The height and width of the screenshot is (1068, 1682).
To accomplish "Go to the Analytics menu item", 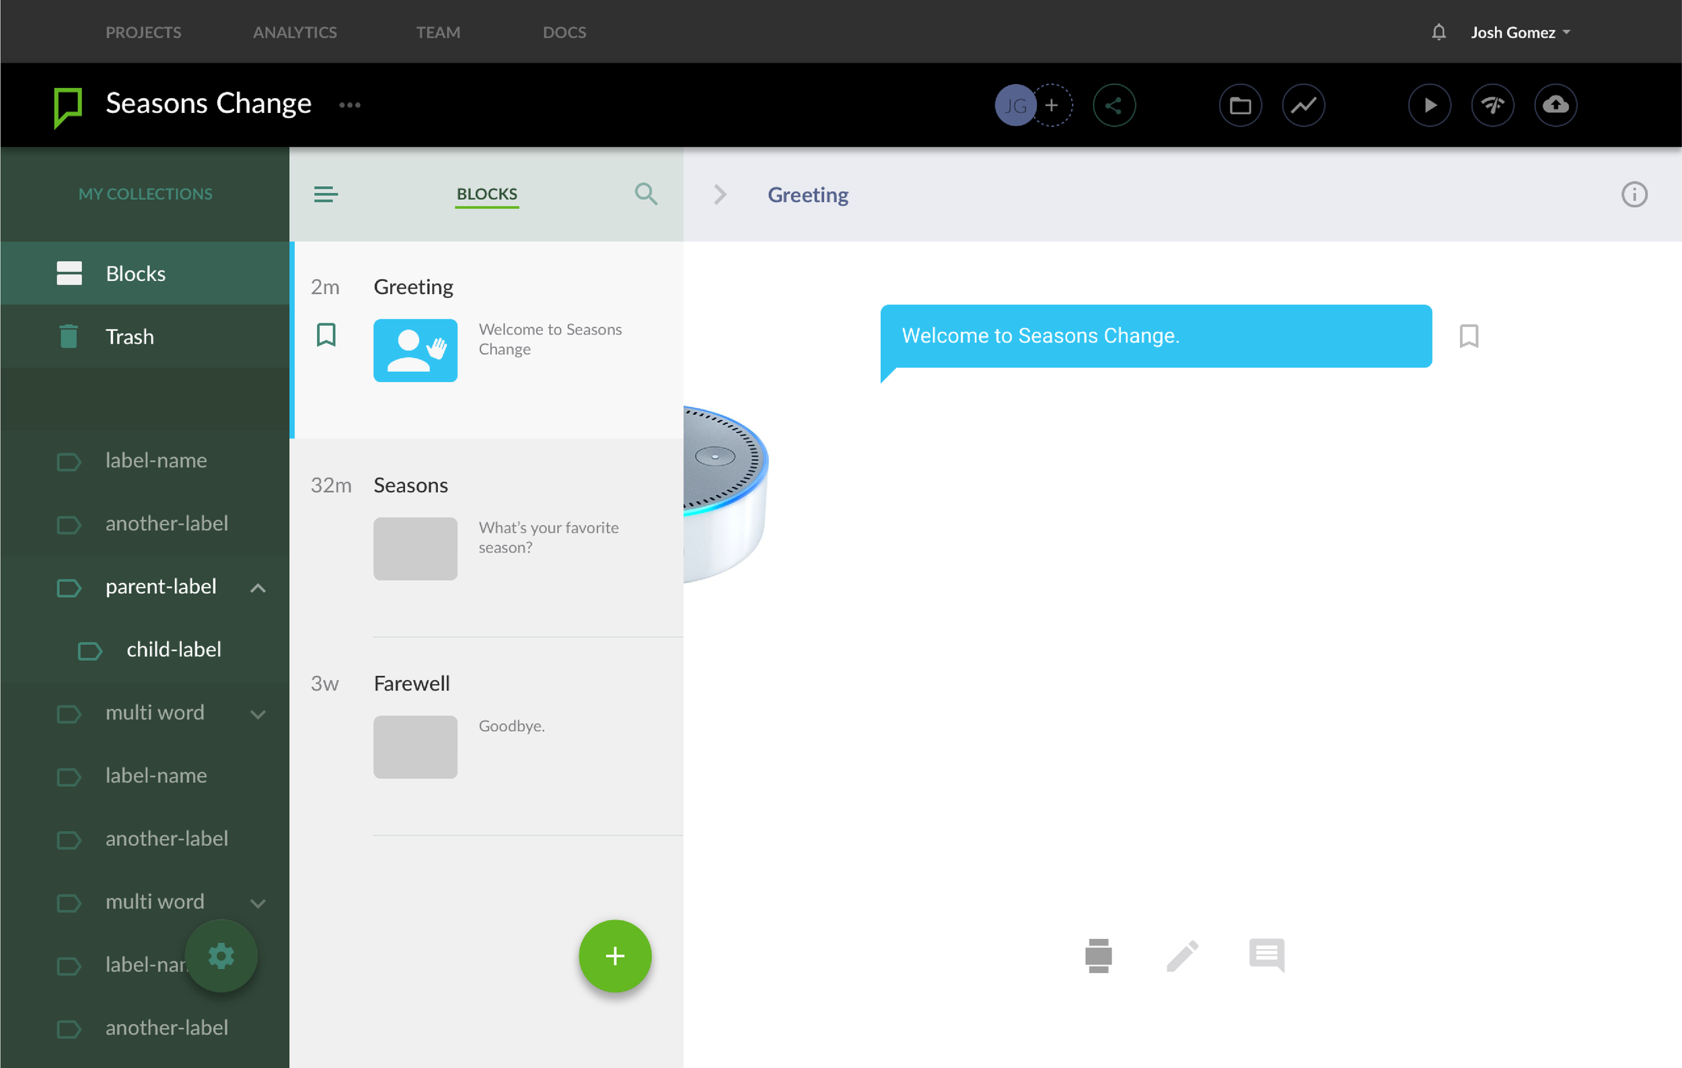I will pos(295,33).
